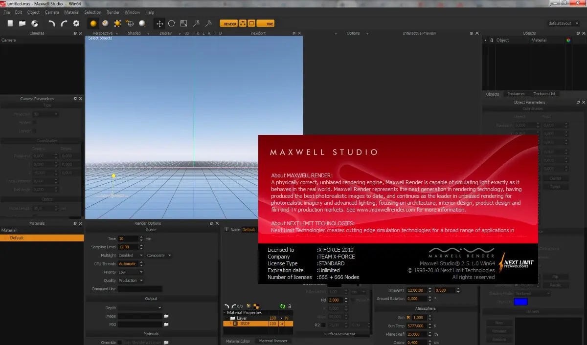Open the Help menu
The height and width of the screenshot is (345, 587).
[x=150, y=12]
